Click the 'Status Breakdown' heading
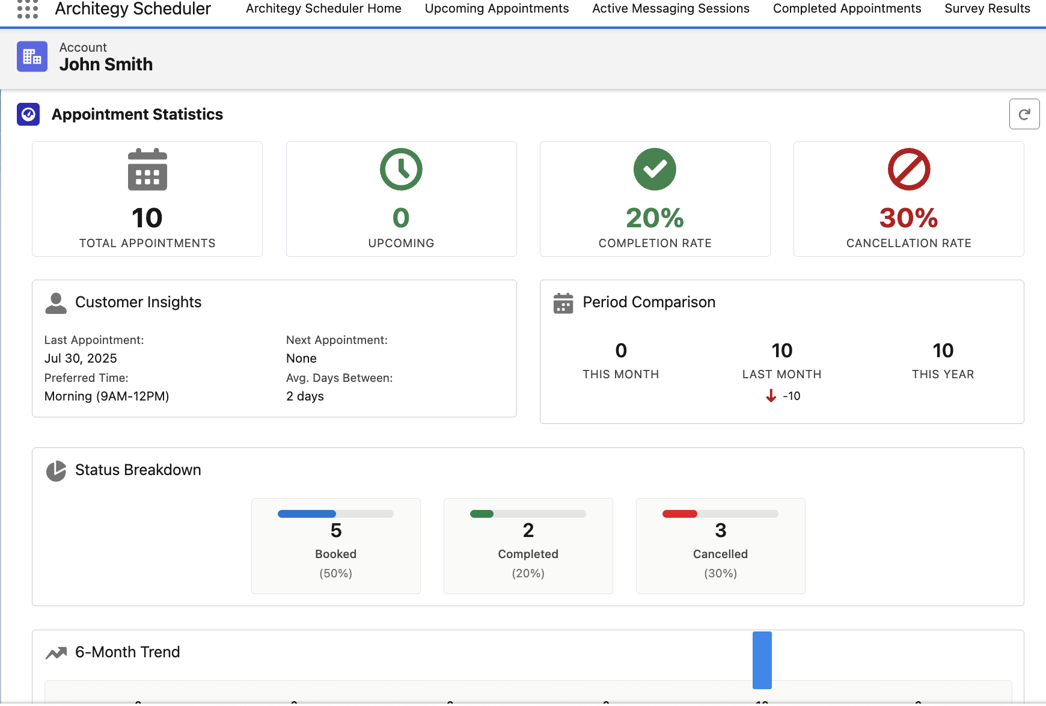 [138, 470]
